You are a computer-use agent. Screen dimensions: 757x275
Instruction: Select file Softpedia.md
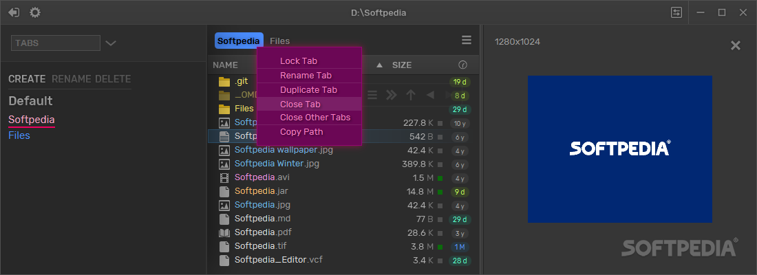click(x=263, y=219)
